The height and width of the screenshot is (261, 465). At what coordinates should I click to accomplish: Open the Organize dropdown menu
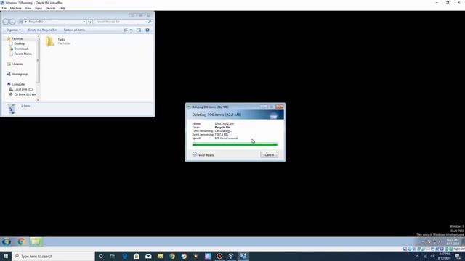coord(13,30)
